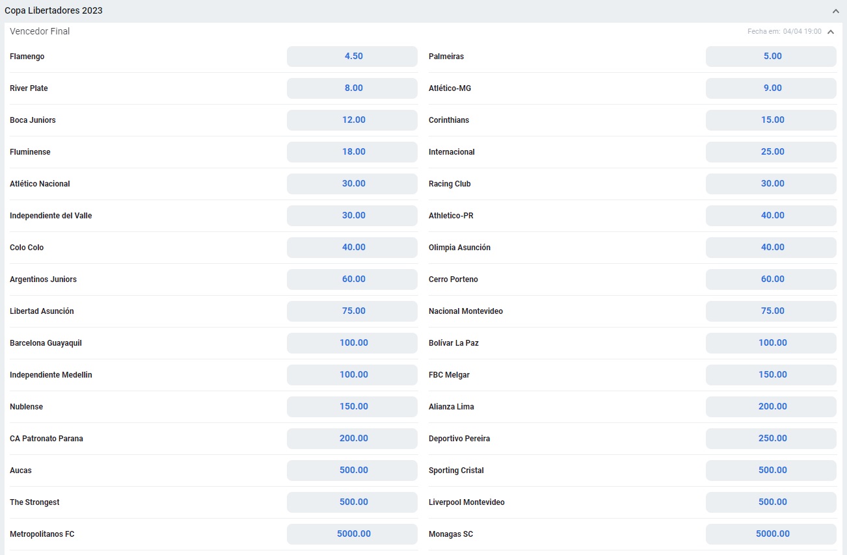The image size is (847, 555).
Task: Collapse the Vencedor Final market chevron
Action: [x=831, y=32]
